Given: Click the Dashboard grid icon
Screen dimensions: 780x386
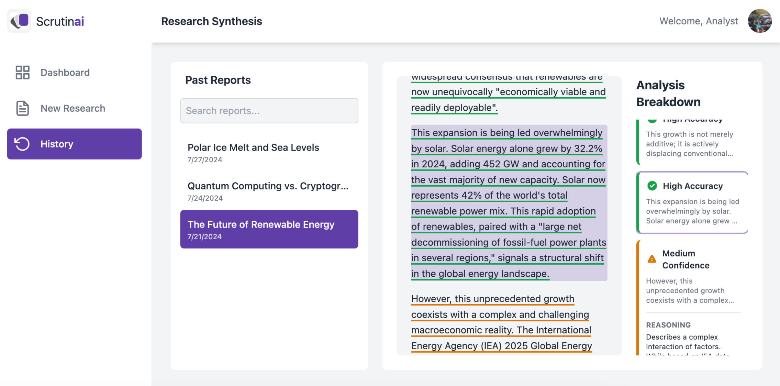Looking at the screenshot, I should [23, 73].
